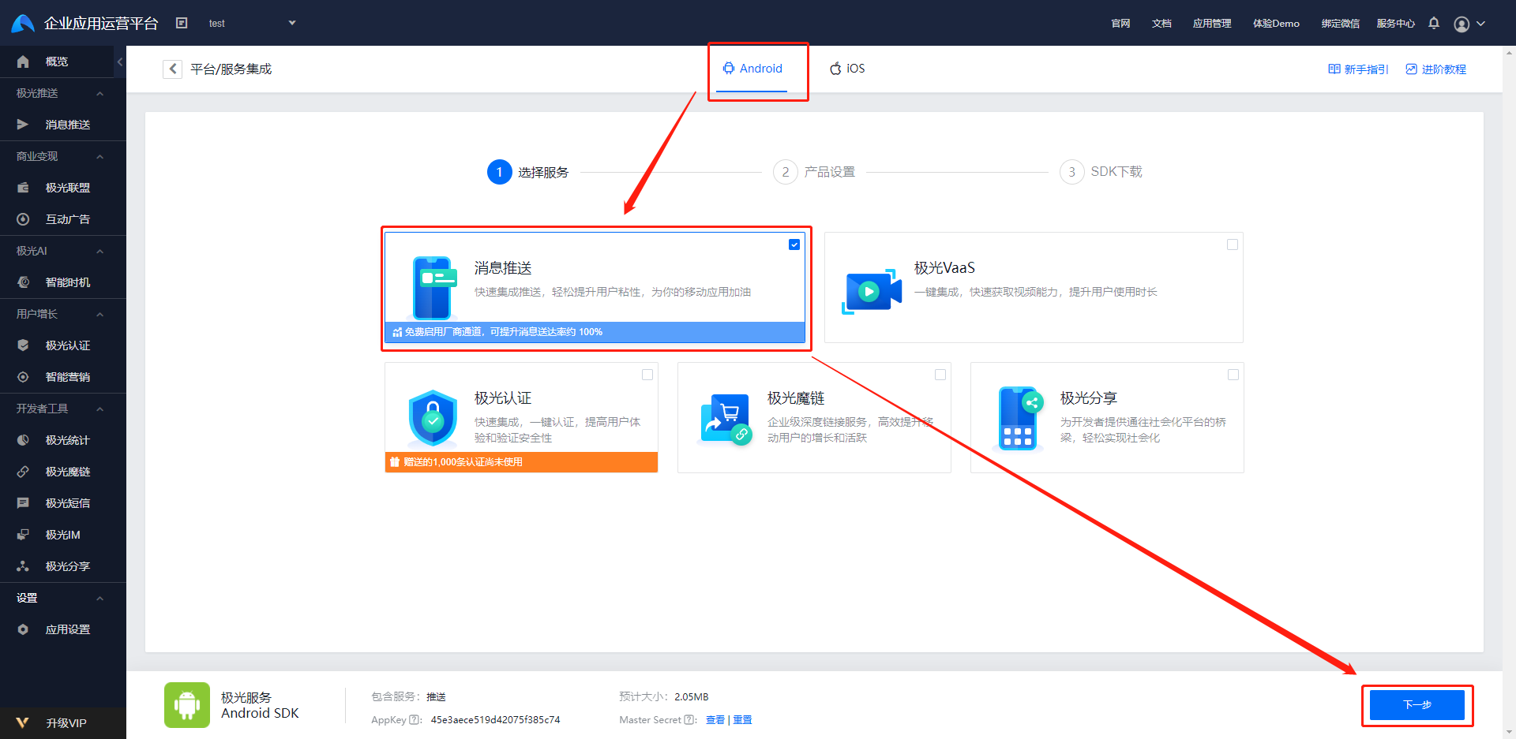This screenshot has width=1516, height=739.
Task: Reset the Master Secret with 重置
Action: tap(742, 720)
